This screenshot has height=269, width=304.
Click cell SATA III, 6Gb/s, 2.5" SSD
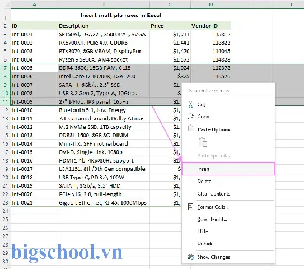(104, 85)
